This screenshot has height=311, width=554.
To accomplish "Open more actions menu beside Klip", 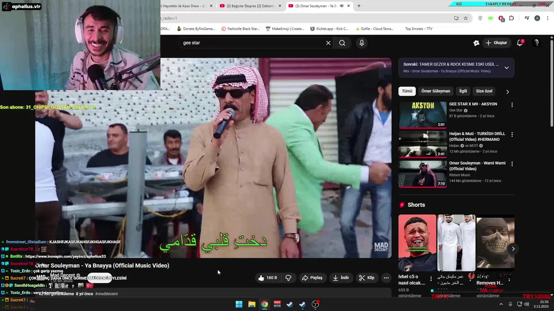I will point(386,278).
